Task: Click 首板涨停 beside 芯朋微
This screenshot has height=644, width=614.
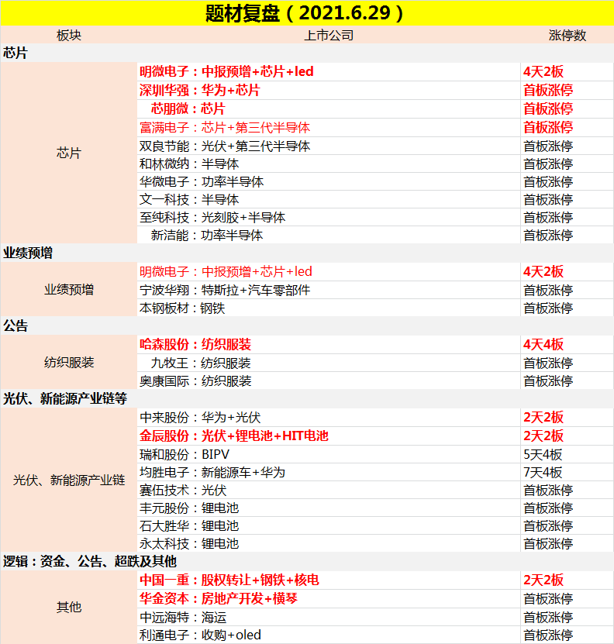Action: point(548,108)
